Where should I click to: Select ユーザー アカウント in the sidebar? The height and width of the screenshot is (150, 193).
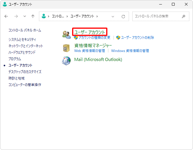[20, 65]
